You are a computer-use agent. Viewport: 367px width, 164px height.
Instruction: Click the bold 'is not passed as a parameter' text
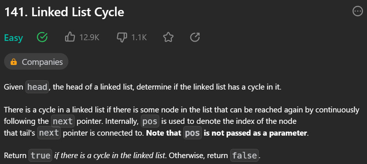[x=255, y=133]
